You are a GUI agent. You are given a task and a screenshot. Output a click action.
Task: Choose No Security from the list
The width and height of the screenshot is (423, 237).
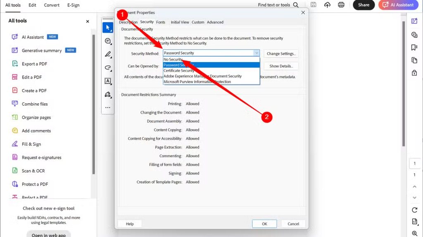point(173,60)
